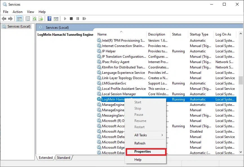Open the blue Help toolbar icon
Screen dimensions: 244x167
(x=49, y=19)
